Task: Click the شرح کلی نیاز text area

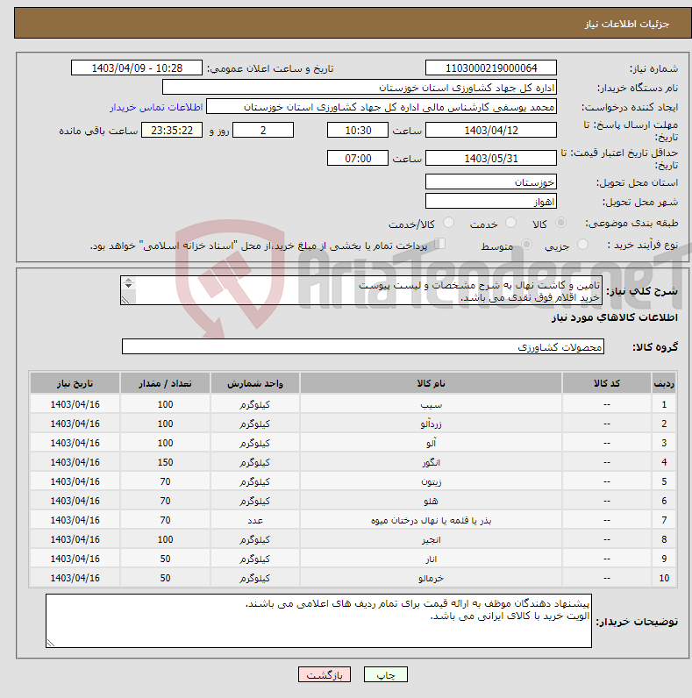Action: click(x=361, y=290)
